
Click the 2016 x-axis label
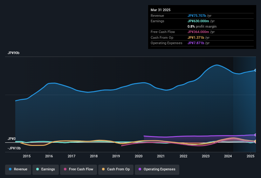pyautogui.click(x=49, y=156)
